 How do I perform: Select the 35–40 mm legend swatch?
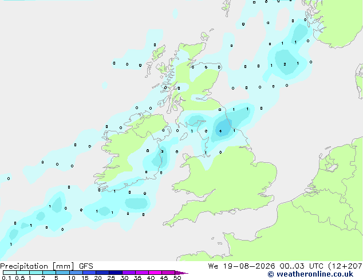coord(141,273)
